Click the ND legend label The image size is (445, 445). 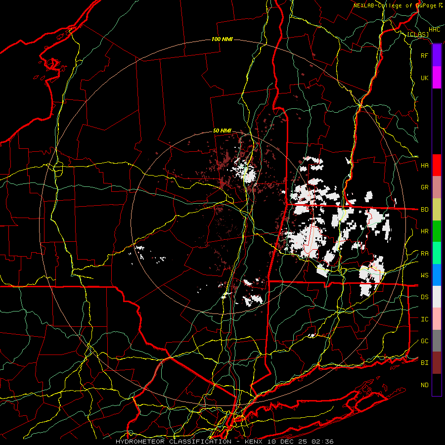pos(424,385)
